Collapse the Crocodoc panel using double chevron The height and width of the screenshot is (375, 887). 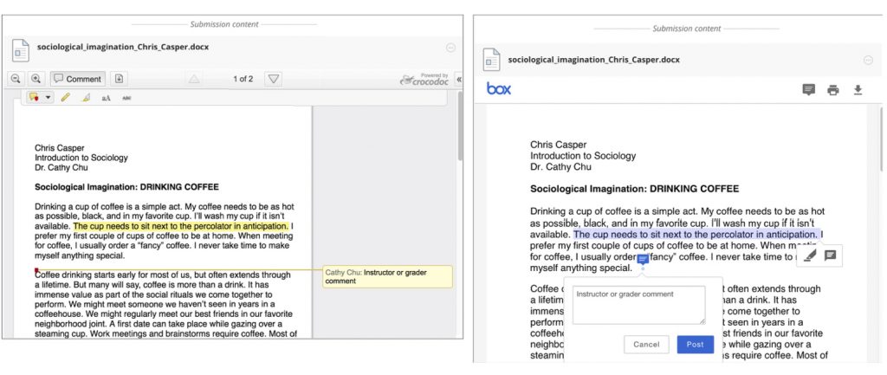[x=459, y=80]
